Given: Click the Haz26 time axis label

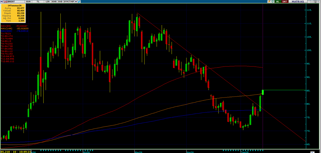Looking at the screenshot, I should tap(190, 152).
